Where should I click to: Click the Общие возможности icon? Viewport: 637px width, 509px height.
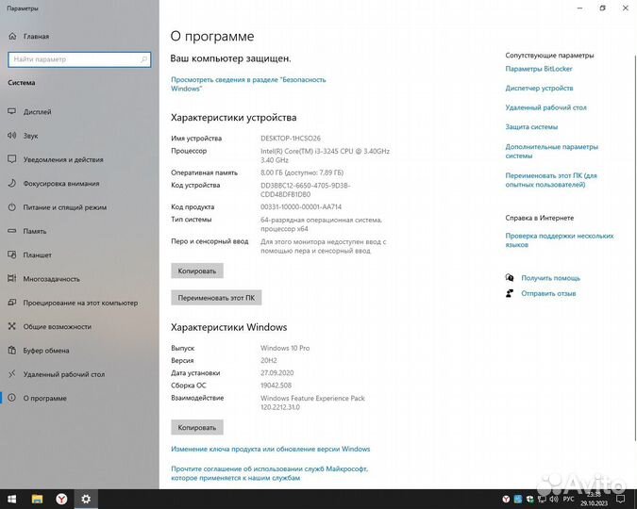click(12, 326)
